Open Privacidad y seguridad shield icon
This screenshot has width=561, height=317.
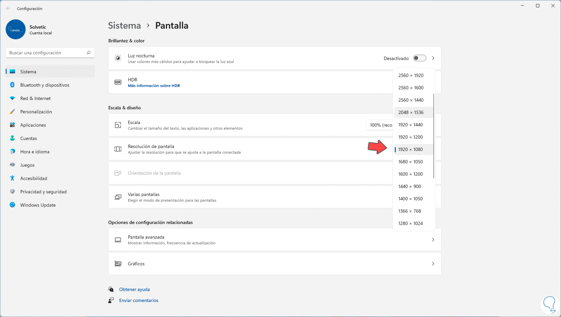(x=12, y=191)
